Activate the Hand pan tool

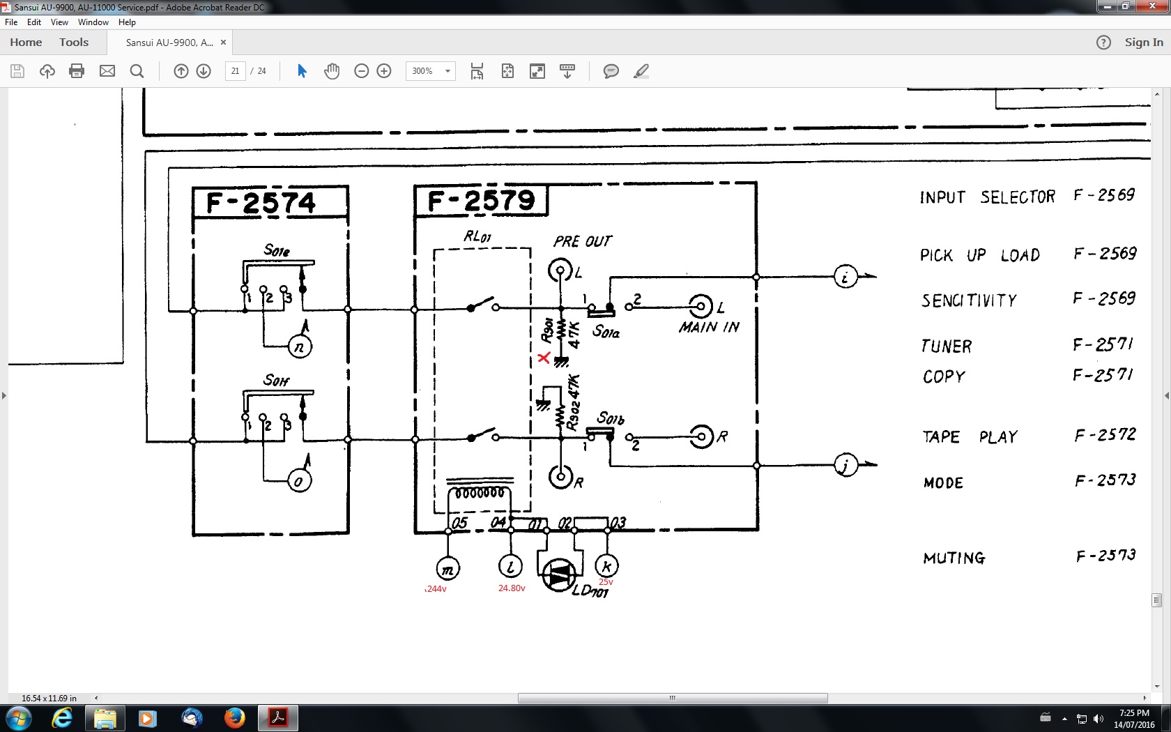(332, 71)
